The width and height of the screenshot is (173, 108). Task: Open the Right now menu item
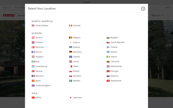click(156, 16)
